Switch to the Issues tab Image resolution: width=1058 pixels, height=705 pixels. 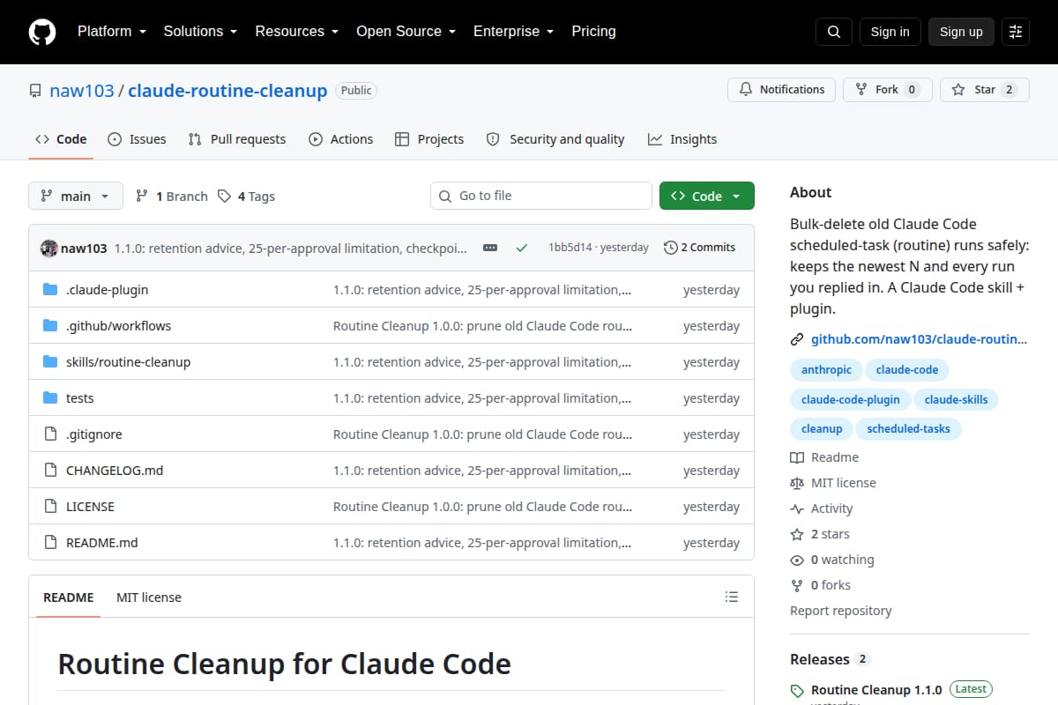pos(137,139)
